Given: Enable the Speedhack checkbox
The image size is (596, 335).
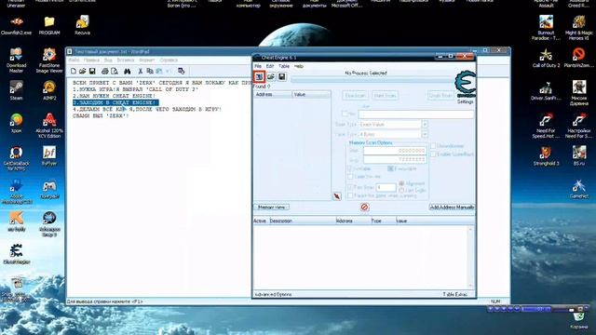Looking at the screenshot, I should [433, 154].
